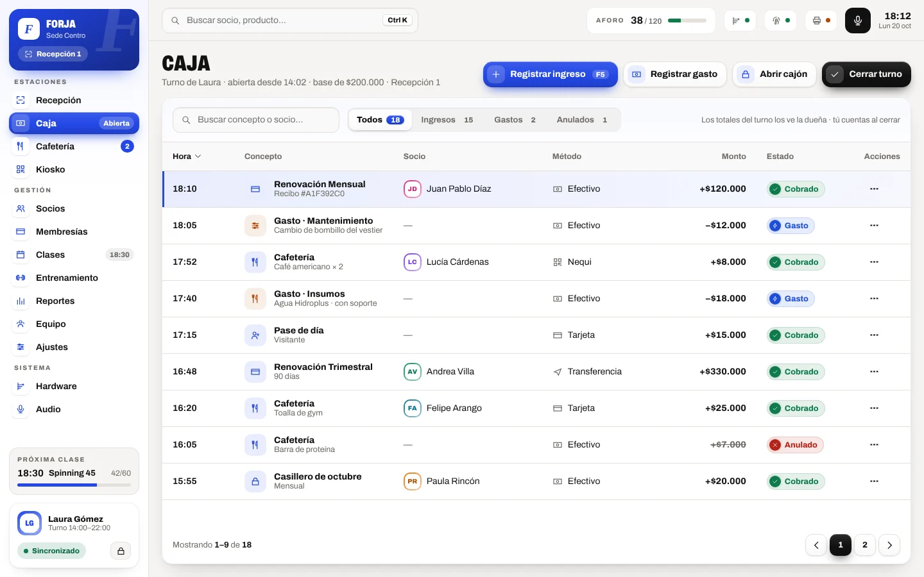Open Hardware in the sidebar

click(74, 386)
